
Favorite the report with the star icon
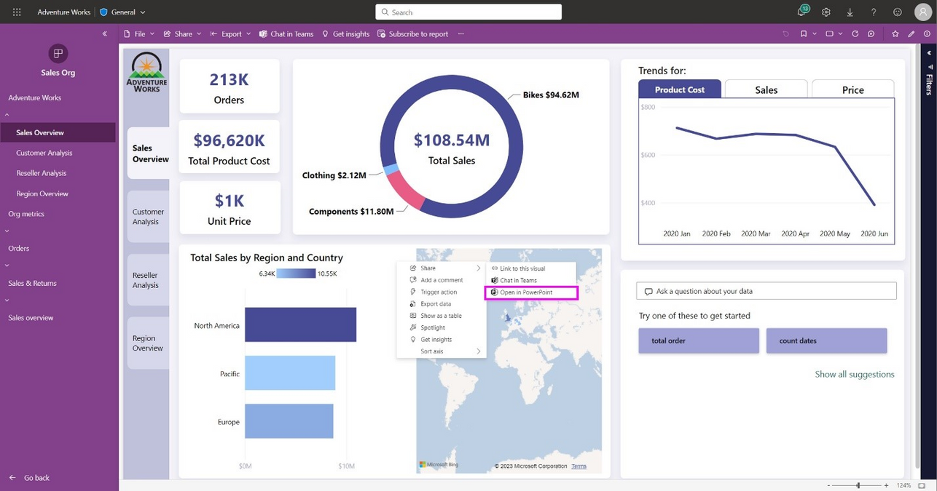point(895,34)
